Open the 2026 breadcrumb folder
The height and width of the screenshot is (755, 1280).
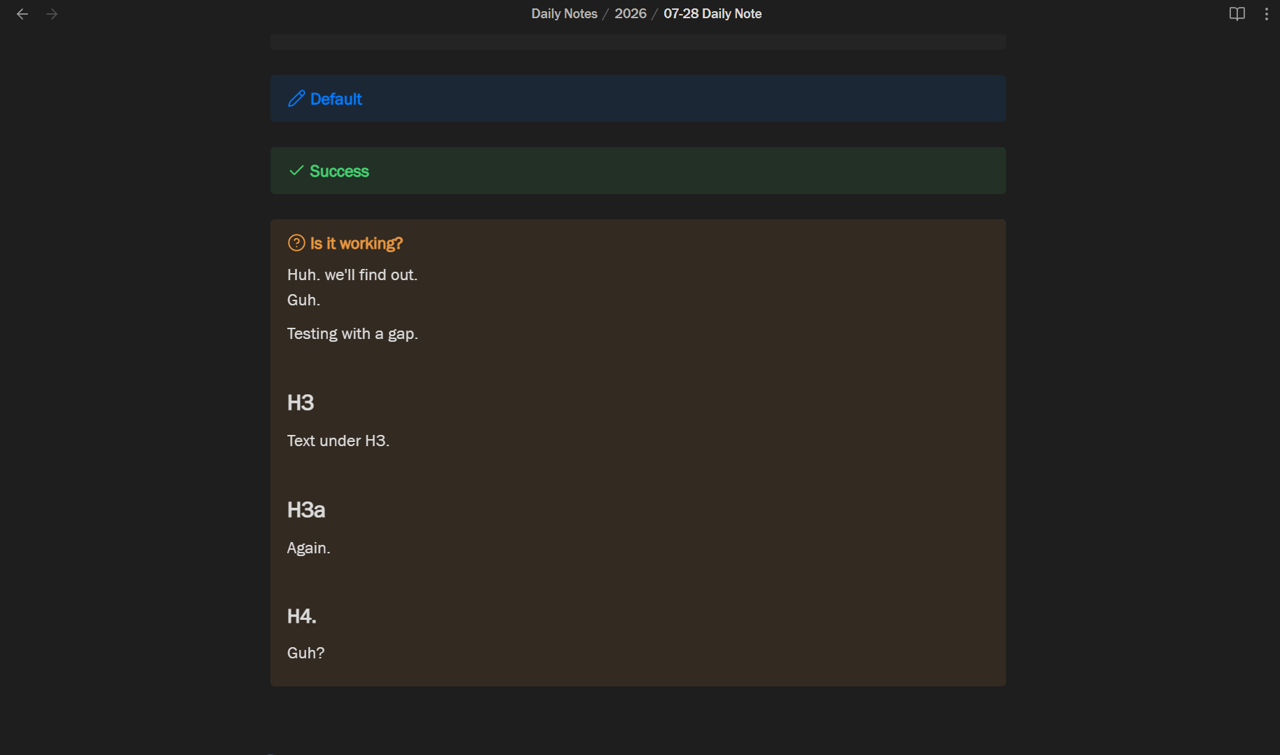[x=631, y=14]
